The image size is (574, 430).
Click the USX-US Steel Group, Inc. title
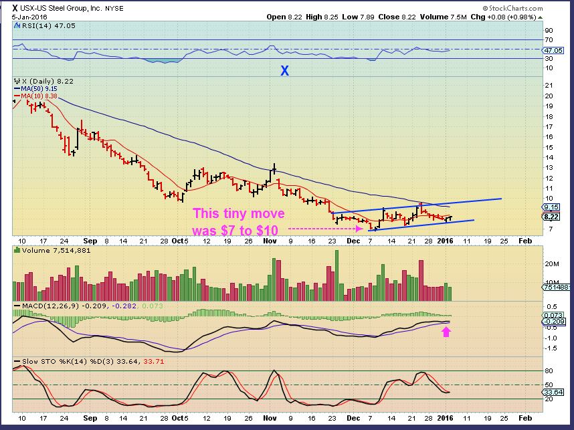61,8
